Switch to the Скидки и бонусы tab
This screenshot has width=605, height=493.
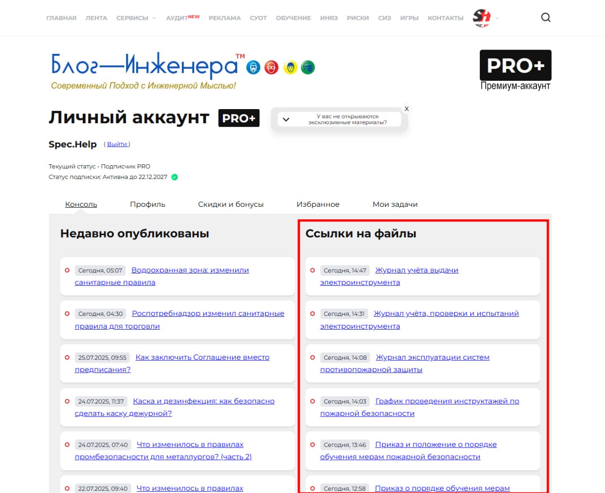(x=231, y=204)
